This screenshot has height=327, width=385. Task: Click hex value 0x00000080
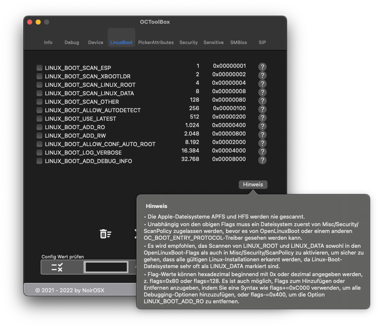(x=229, y=100)
